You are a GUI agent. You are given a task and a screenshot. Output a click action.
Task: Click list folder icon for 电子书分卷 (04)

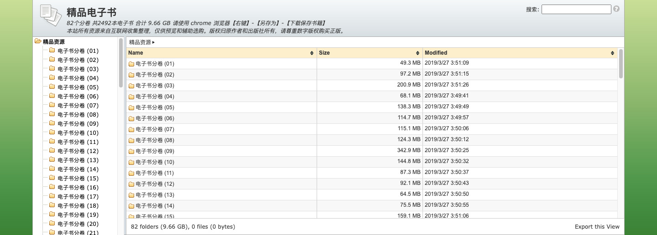[x=131, y=97]
